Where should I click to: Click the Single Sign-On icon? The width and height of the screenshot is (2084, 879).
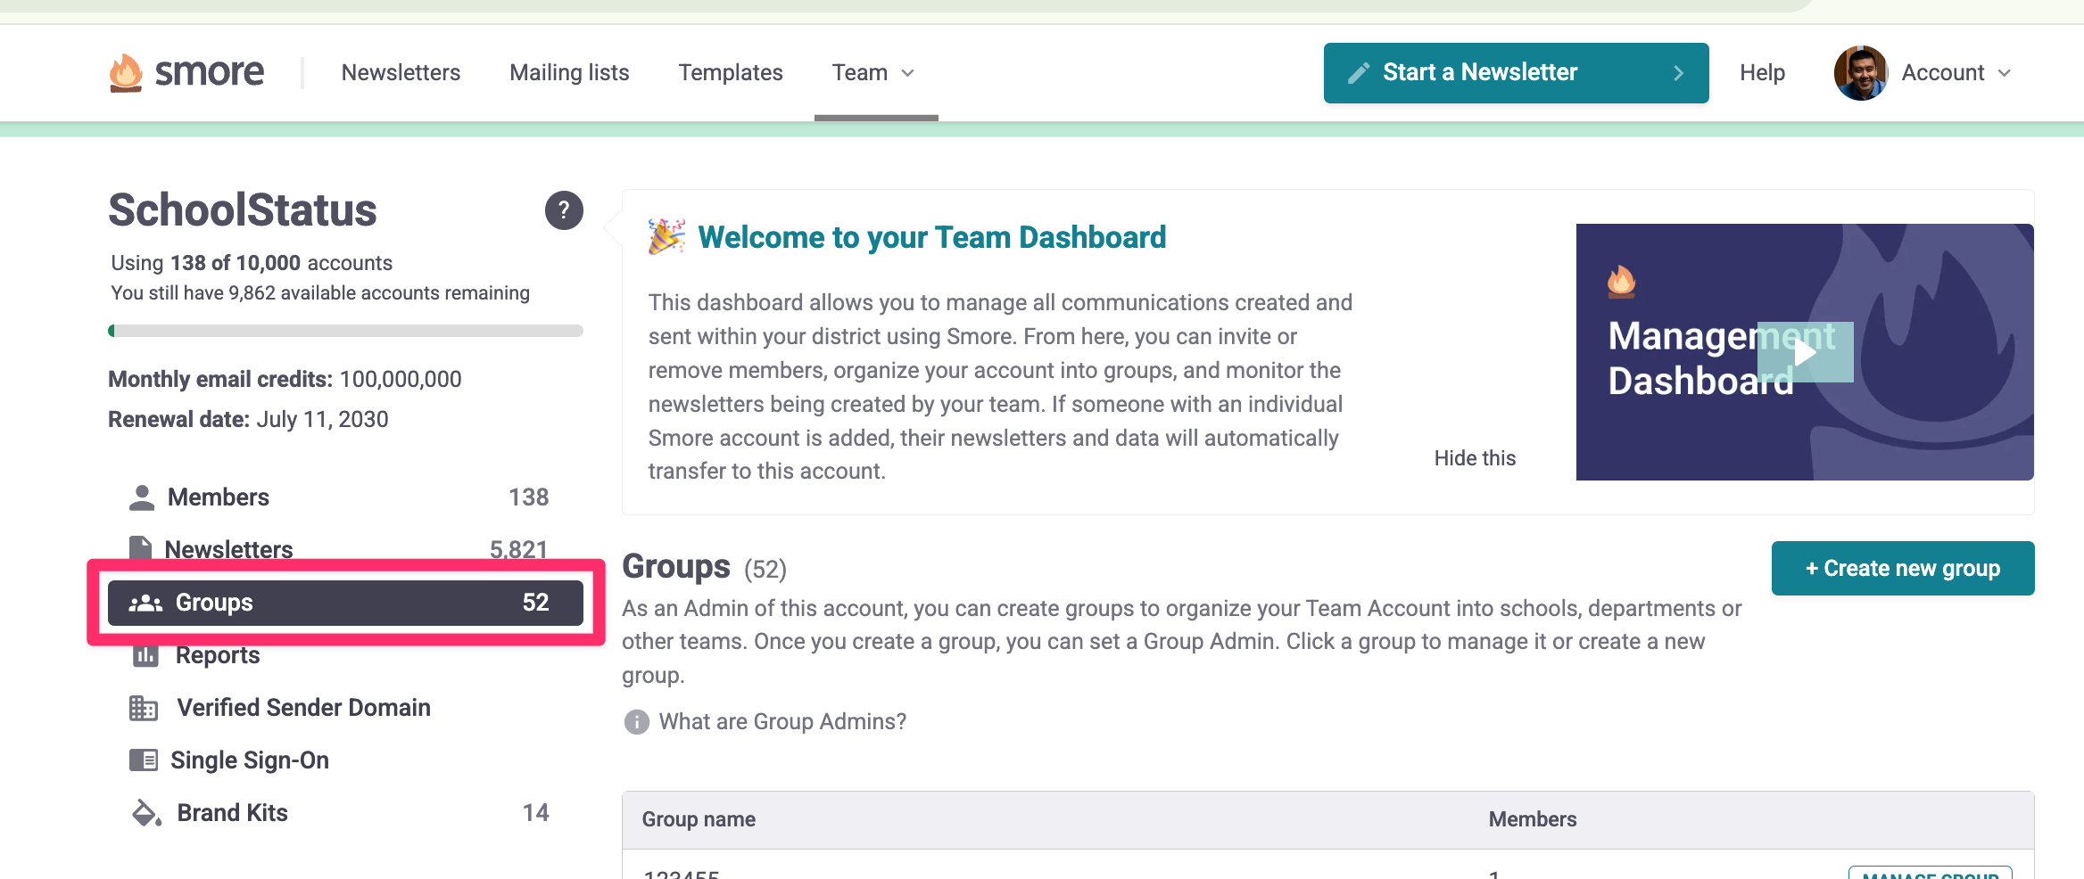144,760
